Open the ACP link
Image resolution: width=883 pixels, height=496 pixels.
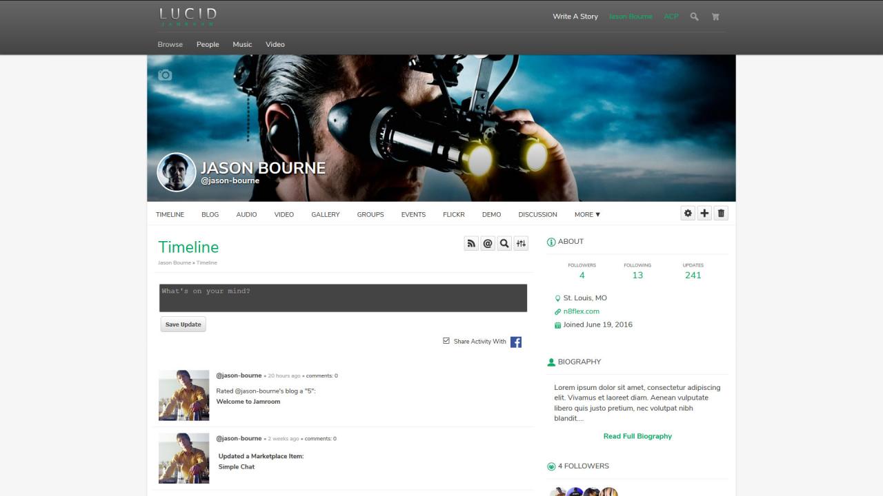(x=671, y=17)
